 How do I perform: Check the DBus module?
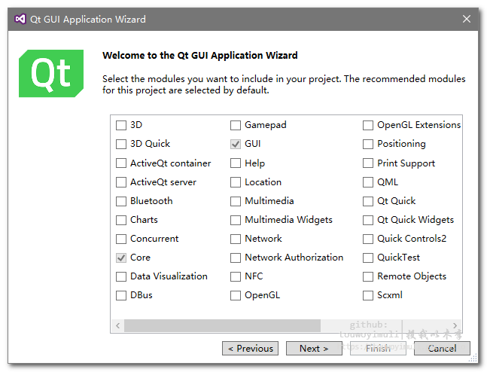click(x=121, y=295)
